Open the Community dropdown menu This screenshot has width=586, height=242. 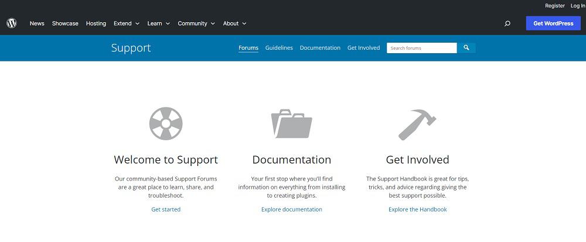tap(196, 23)
